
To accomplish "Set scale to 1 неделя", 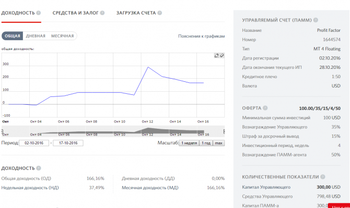I will pos(189,143).
